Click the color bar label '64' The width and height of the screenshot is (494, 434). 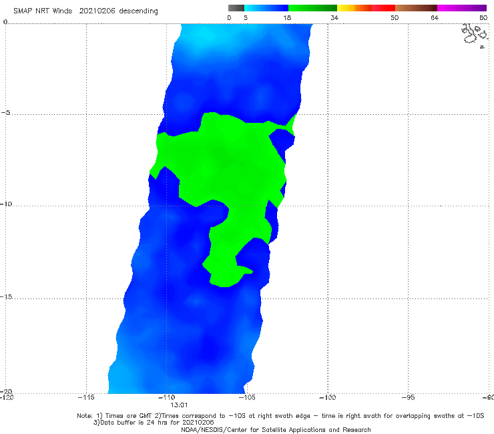click(x=435, y=18)
